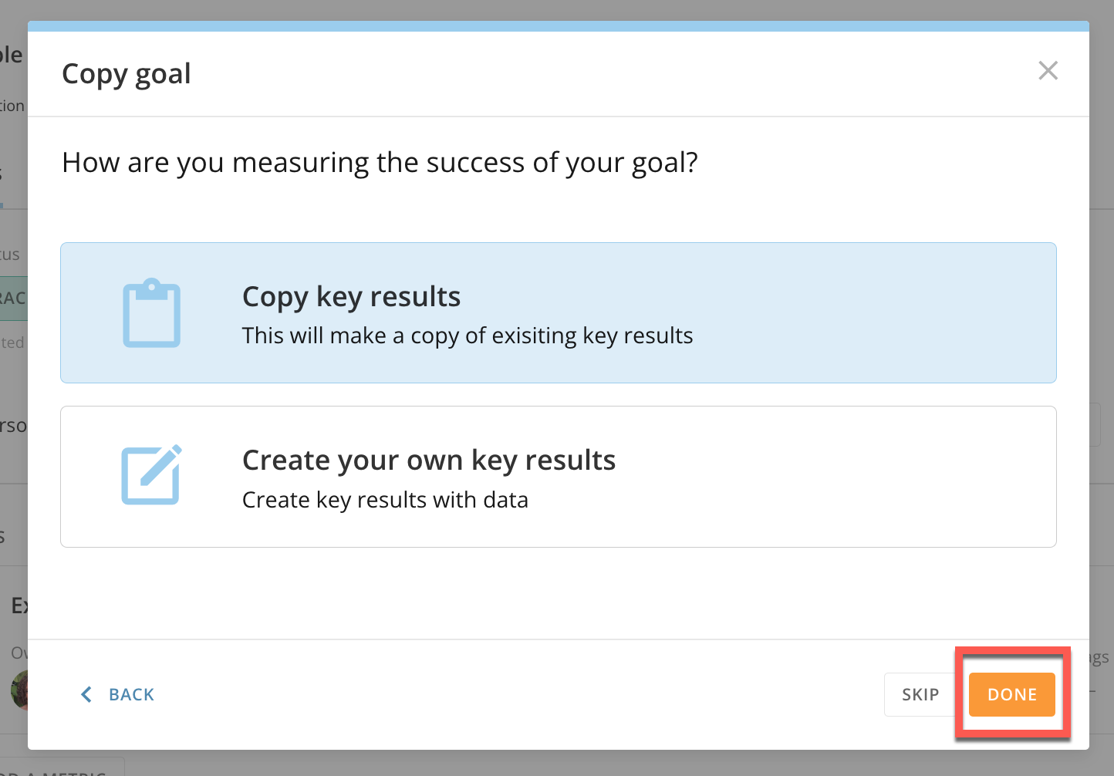This screenshot has height=776, width=1114.
Task: Click the Copy goal dialog title
Action: pos(127,74)
